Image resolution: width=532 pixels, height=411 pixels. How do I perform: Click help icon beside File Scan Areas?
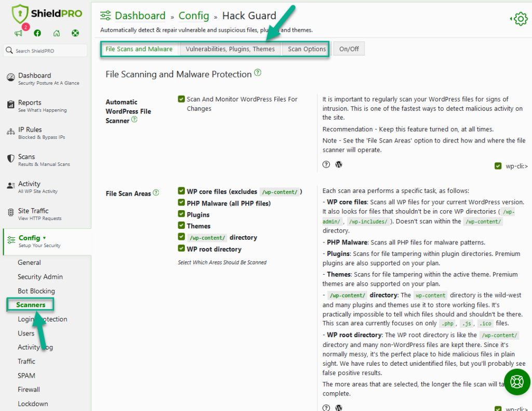click(156, 193)
